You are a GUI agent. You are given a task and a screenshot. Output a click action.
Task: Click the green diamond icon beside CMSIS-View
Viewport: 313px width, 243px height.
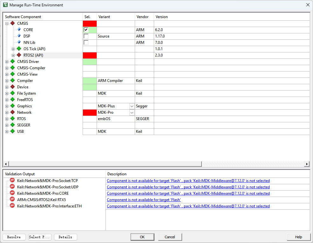13,74
